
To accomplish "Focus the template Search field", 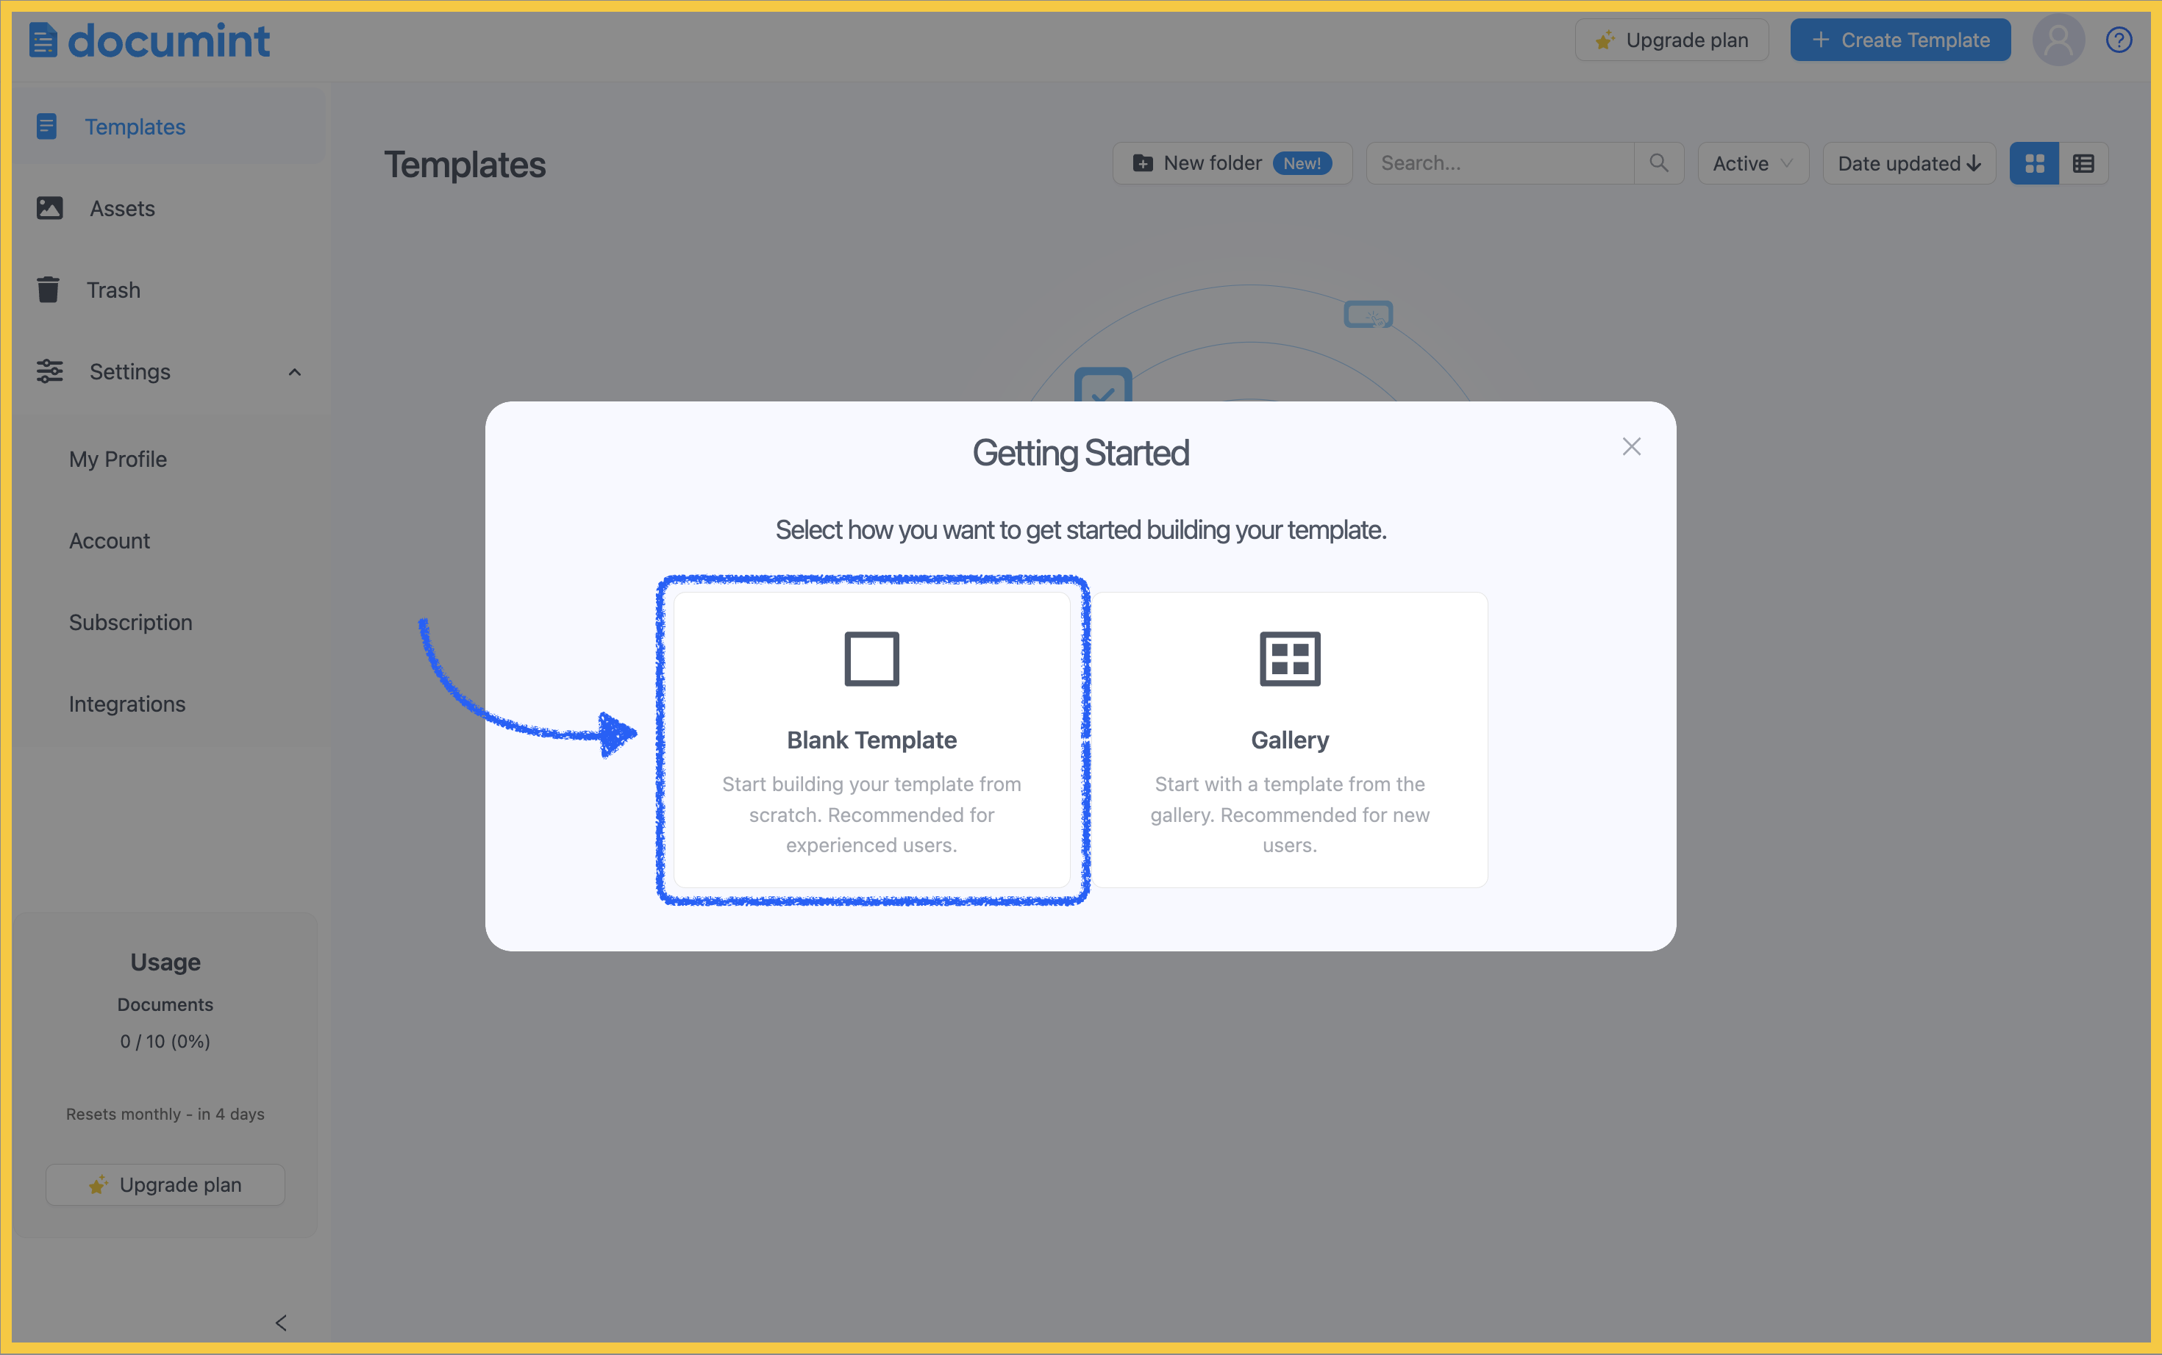I will 1499,163.
